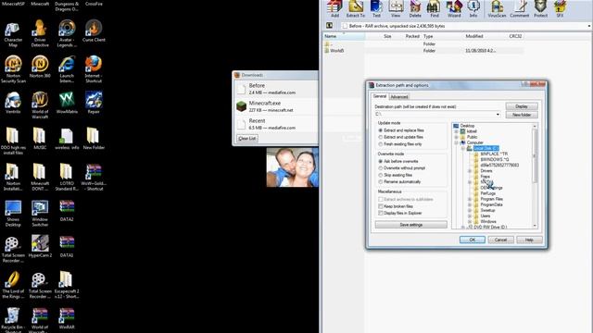Select the Firefox Internet Shortcut desktop icon
Image resolution: width=593 pixels, height=333 pixels.
(x=94, y=69)
